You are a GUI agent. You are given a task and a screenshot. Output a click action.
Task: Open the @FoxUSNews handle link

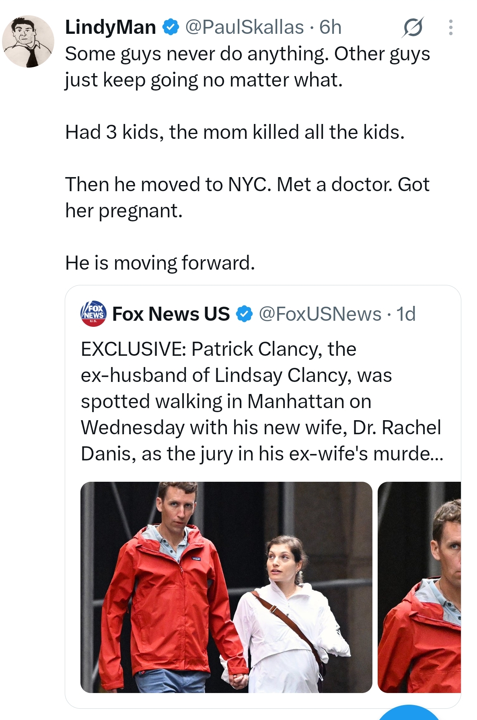point(320,314)
